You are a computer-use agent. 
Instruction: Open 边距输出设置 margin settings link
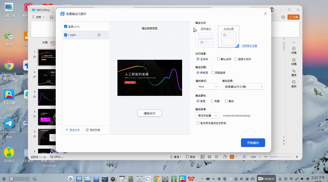point(249,46)
